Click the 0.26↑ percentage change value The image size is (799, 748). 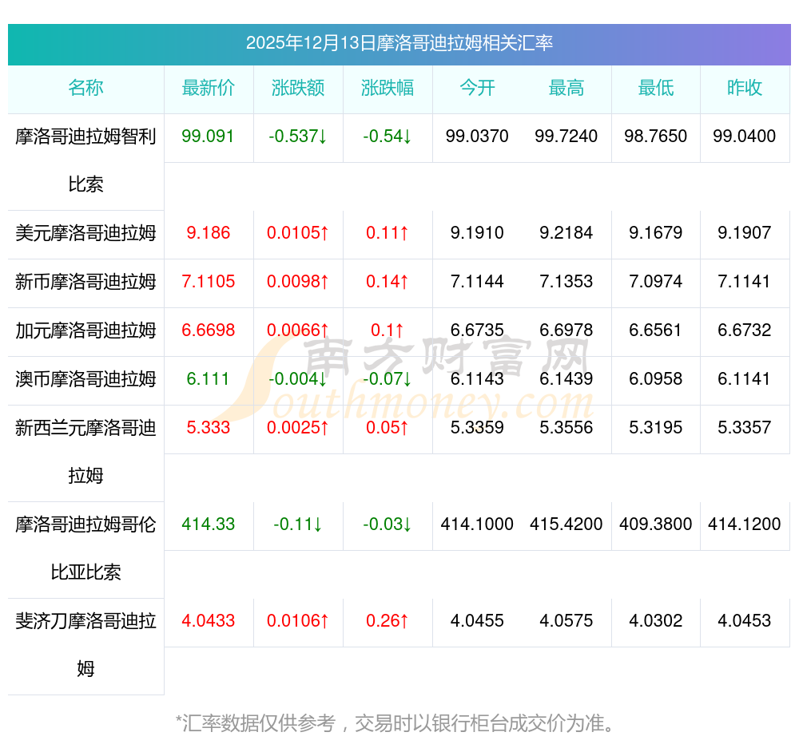[388, 621]
